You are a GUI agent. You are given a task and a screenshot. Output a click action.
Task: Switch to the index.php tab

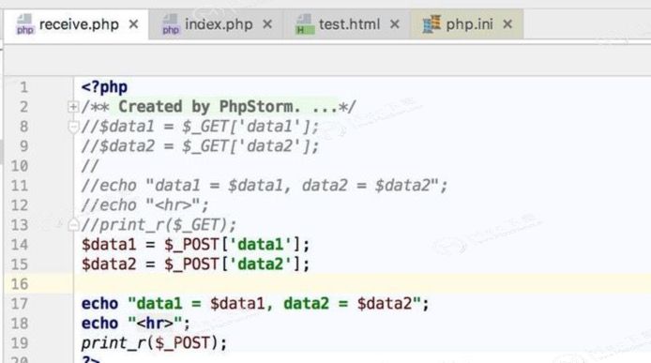216,24
